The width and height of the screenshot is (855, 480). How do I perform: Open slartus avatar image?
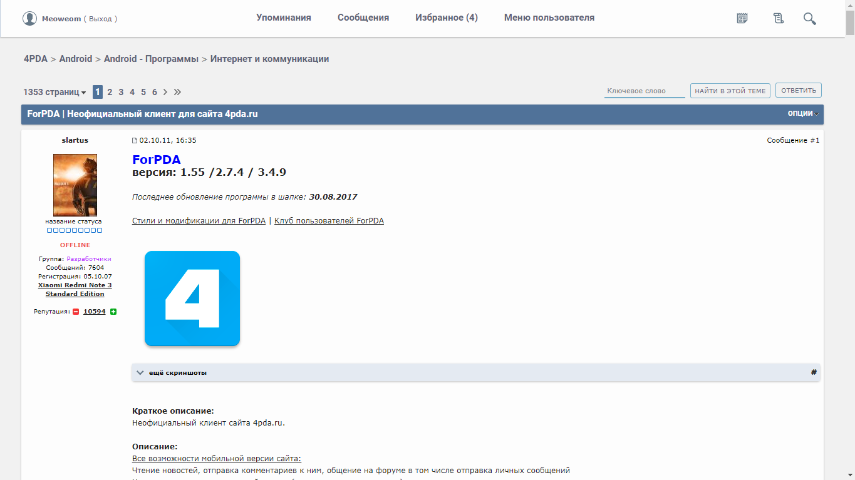[75, 185]
